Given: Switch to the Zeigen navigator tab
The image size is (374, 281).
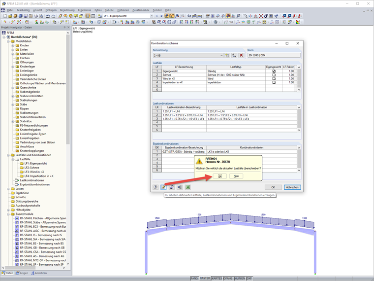Looking at the screenshot, I should (22, 273).
